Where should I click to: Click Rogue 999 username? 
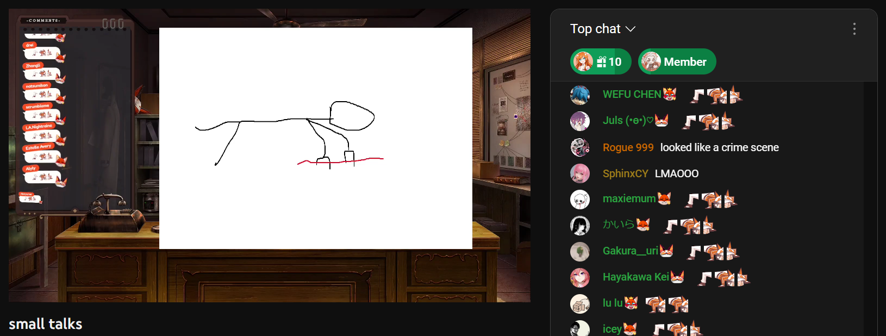coord(628,147)
